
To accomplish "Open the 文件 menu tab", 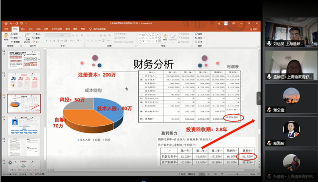I will (6, 29).
